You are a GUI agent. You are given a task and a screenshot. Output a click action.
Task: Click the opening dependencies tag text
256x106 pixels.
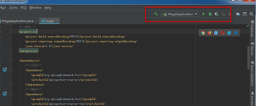tap(29, 60)
